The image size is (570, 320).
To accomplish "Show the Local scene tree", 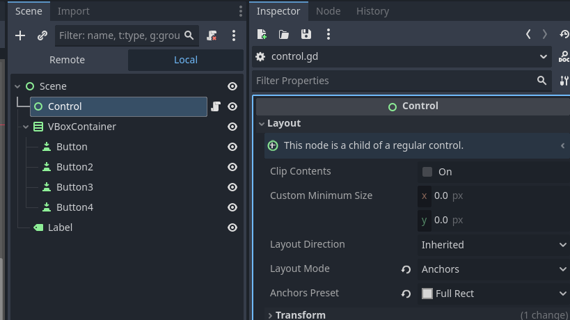I will click(x=186, y=60).
